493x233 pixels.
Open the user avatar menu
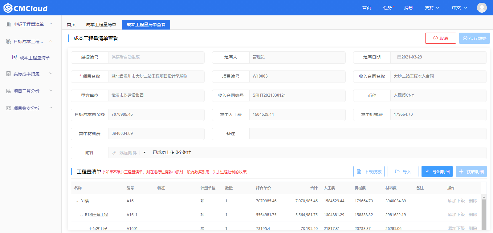coord(482,8)
